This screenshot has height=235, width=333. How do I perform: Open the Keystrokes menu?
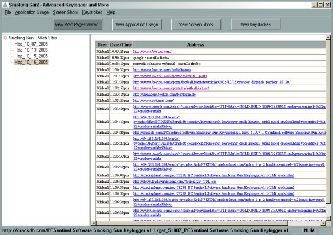92,13
